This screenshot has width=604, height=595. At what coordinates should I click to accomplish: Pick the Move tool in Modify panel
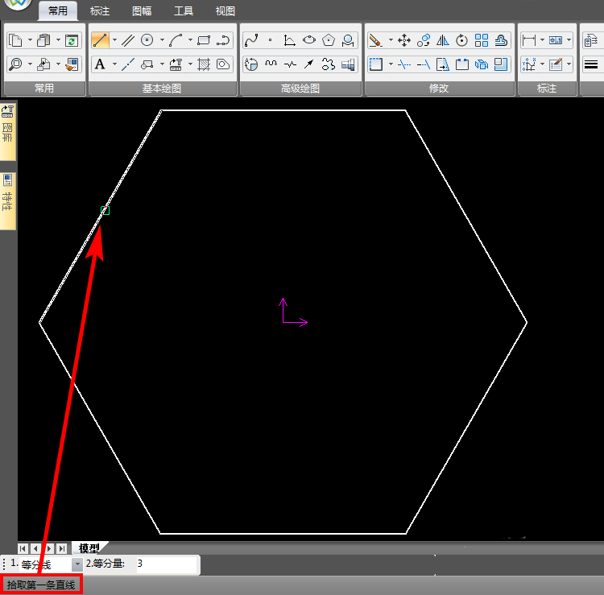coord(404,40)
